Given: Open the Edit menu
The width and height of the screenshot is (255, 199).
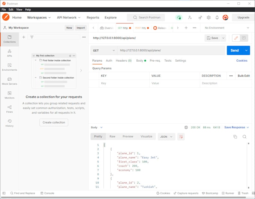Looking at the screenshot, I should 11,9.
